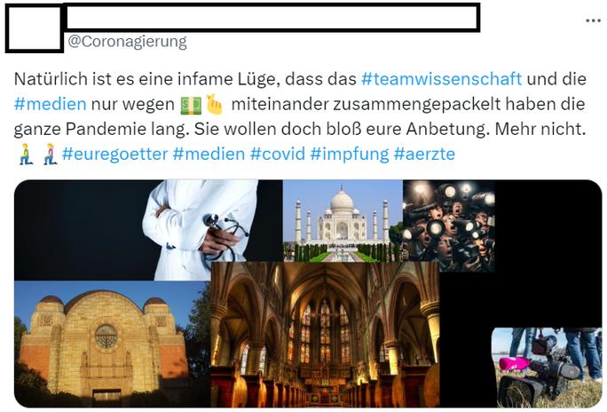
Task: Click the second kneeling person emoji
Action: click(x=50, y=154)
